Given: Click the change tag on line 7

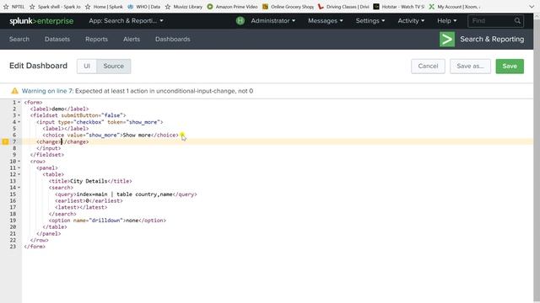Looking at the screenshot, I should (62, 141).
